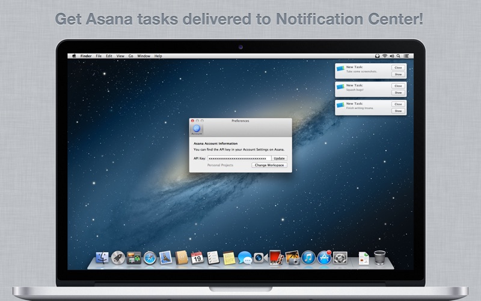Open the volume menu bar icon

(x=392, y=56)
